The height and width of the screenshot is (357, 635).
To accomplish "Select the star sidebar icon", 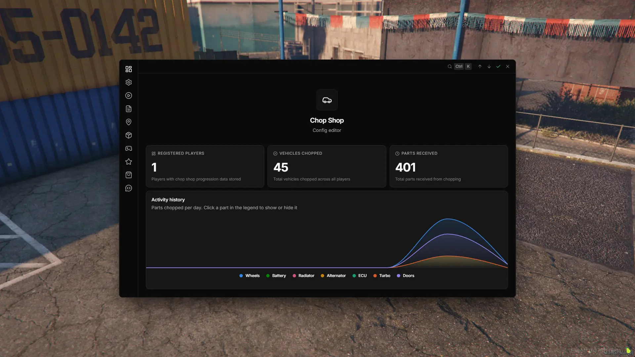I will tap(129, 162).
